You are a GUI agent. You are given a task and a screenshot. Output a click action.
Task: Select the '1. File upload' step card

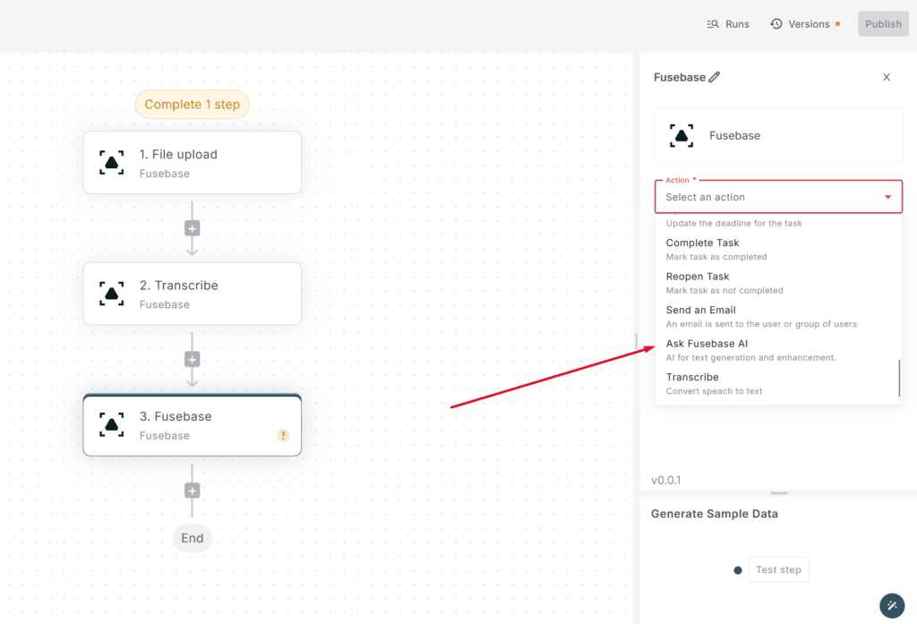192,163
